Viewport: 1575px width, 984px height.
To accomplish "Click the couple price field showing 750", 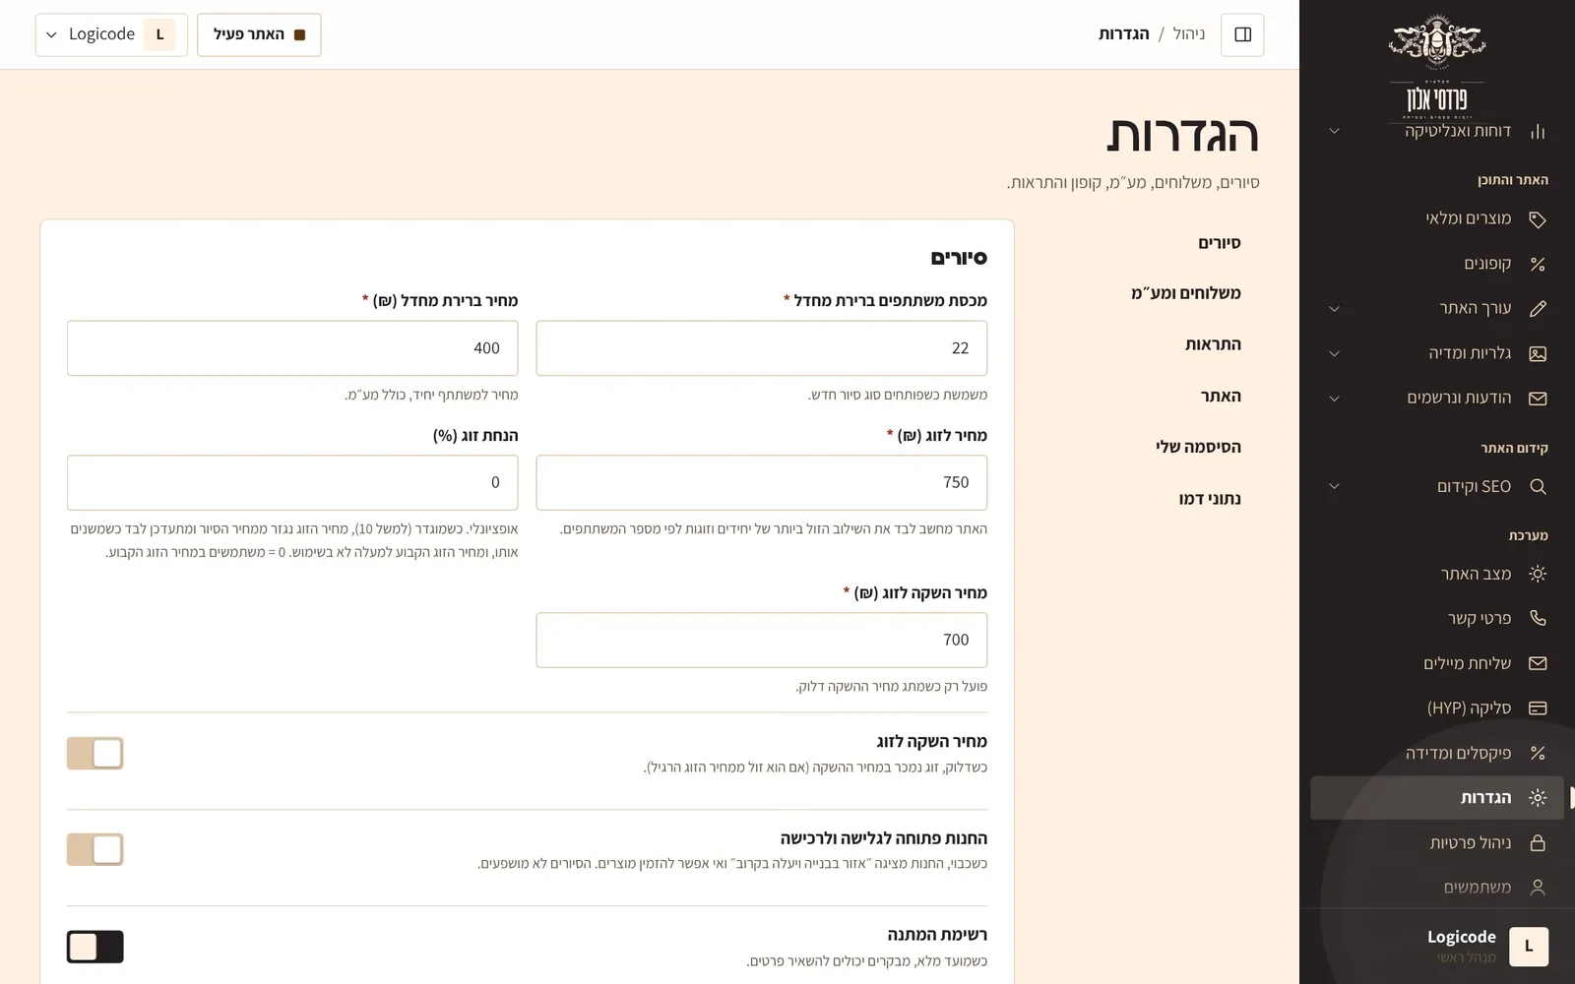I will [x=762, y=482].
